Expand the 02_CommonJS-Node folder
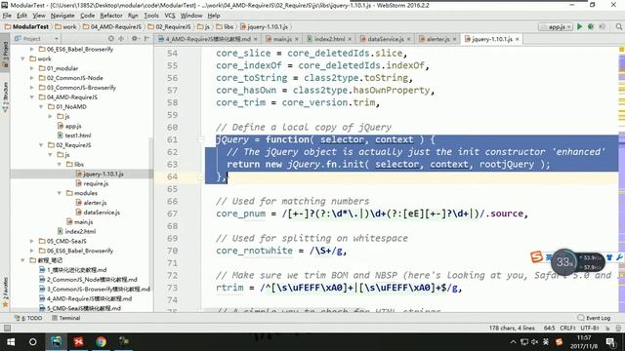 point(32,78)
